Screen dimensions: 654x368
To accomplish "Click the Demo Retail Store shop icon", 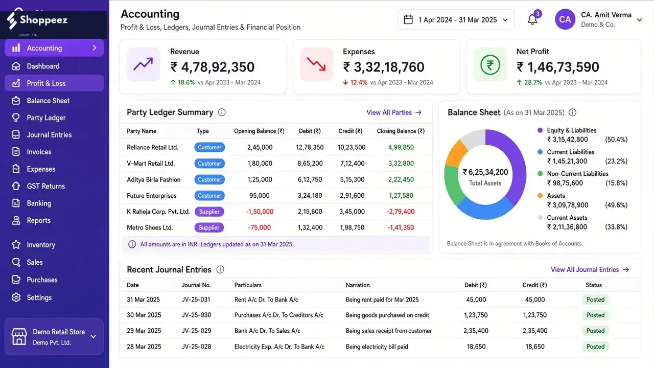I will [19, 337].
